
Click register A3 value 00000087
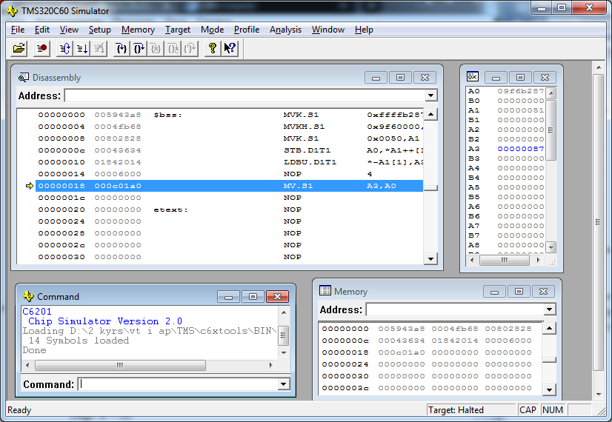pyautogui.click(x=520, y=149)
